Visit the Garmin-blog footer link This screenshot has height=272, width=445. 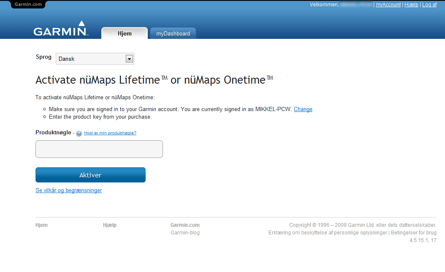pos(185,233)
